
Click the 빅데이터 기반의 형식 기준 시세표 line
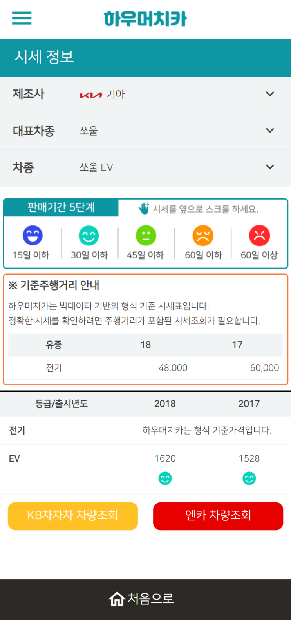point(108,306)
